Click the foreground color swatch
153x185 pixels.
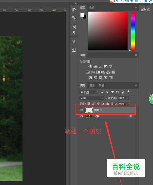[x=82, y=15]
